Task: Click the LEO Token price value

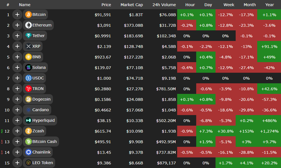Action: [104, 163]
